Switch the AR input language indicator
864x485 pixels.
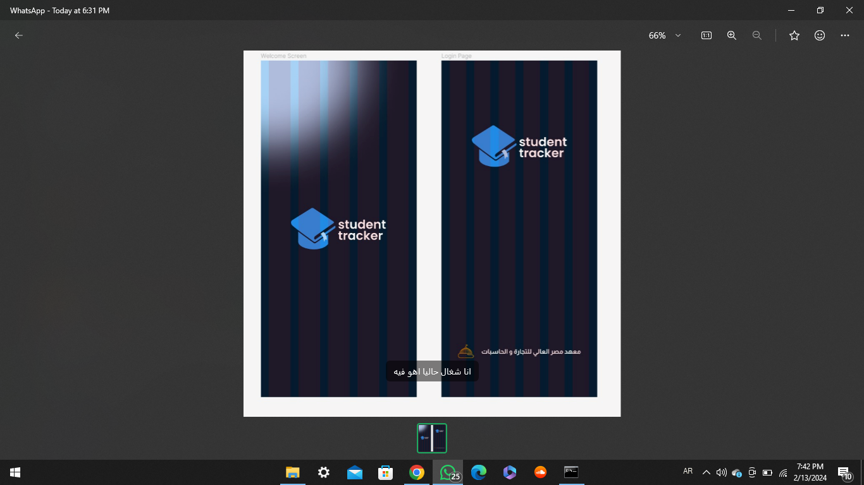(688, 471)
